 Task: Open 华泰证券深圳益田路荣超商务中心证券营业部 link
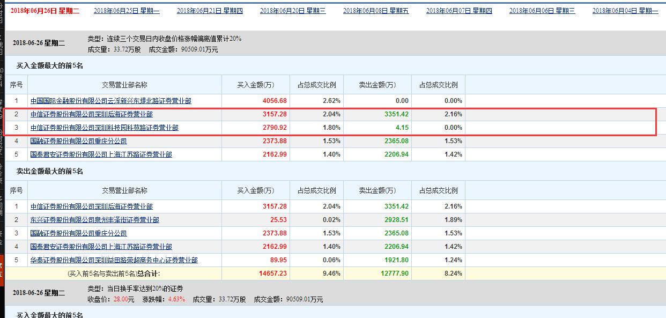coord(114,260)
